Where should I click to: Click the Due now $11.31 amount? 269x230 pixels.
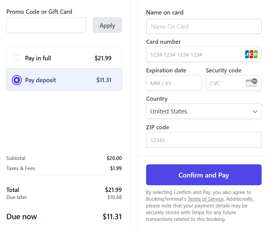(x=112, y=217)
